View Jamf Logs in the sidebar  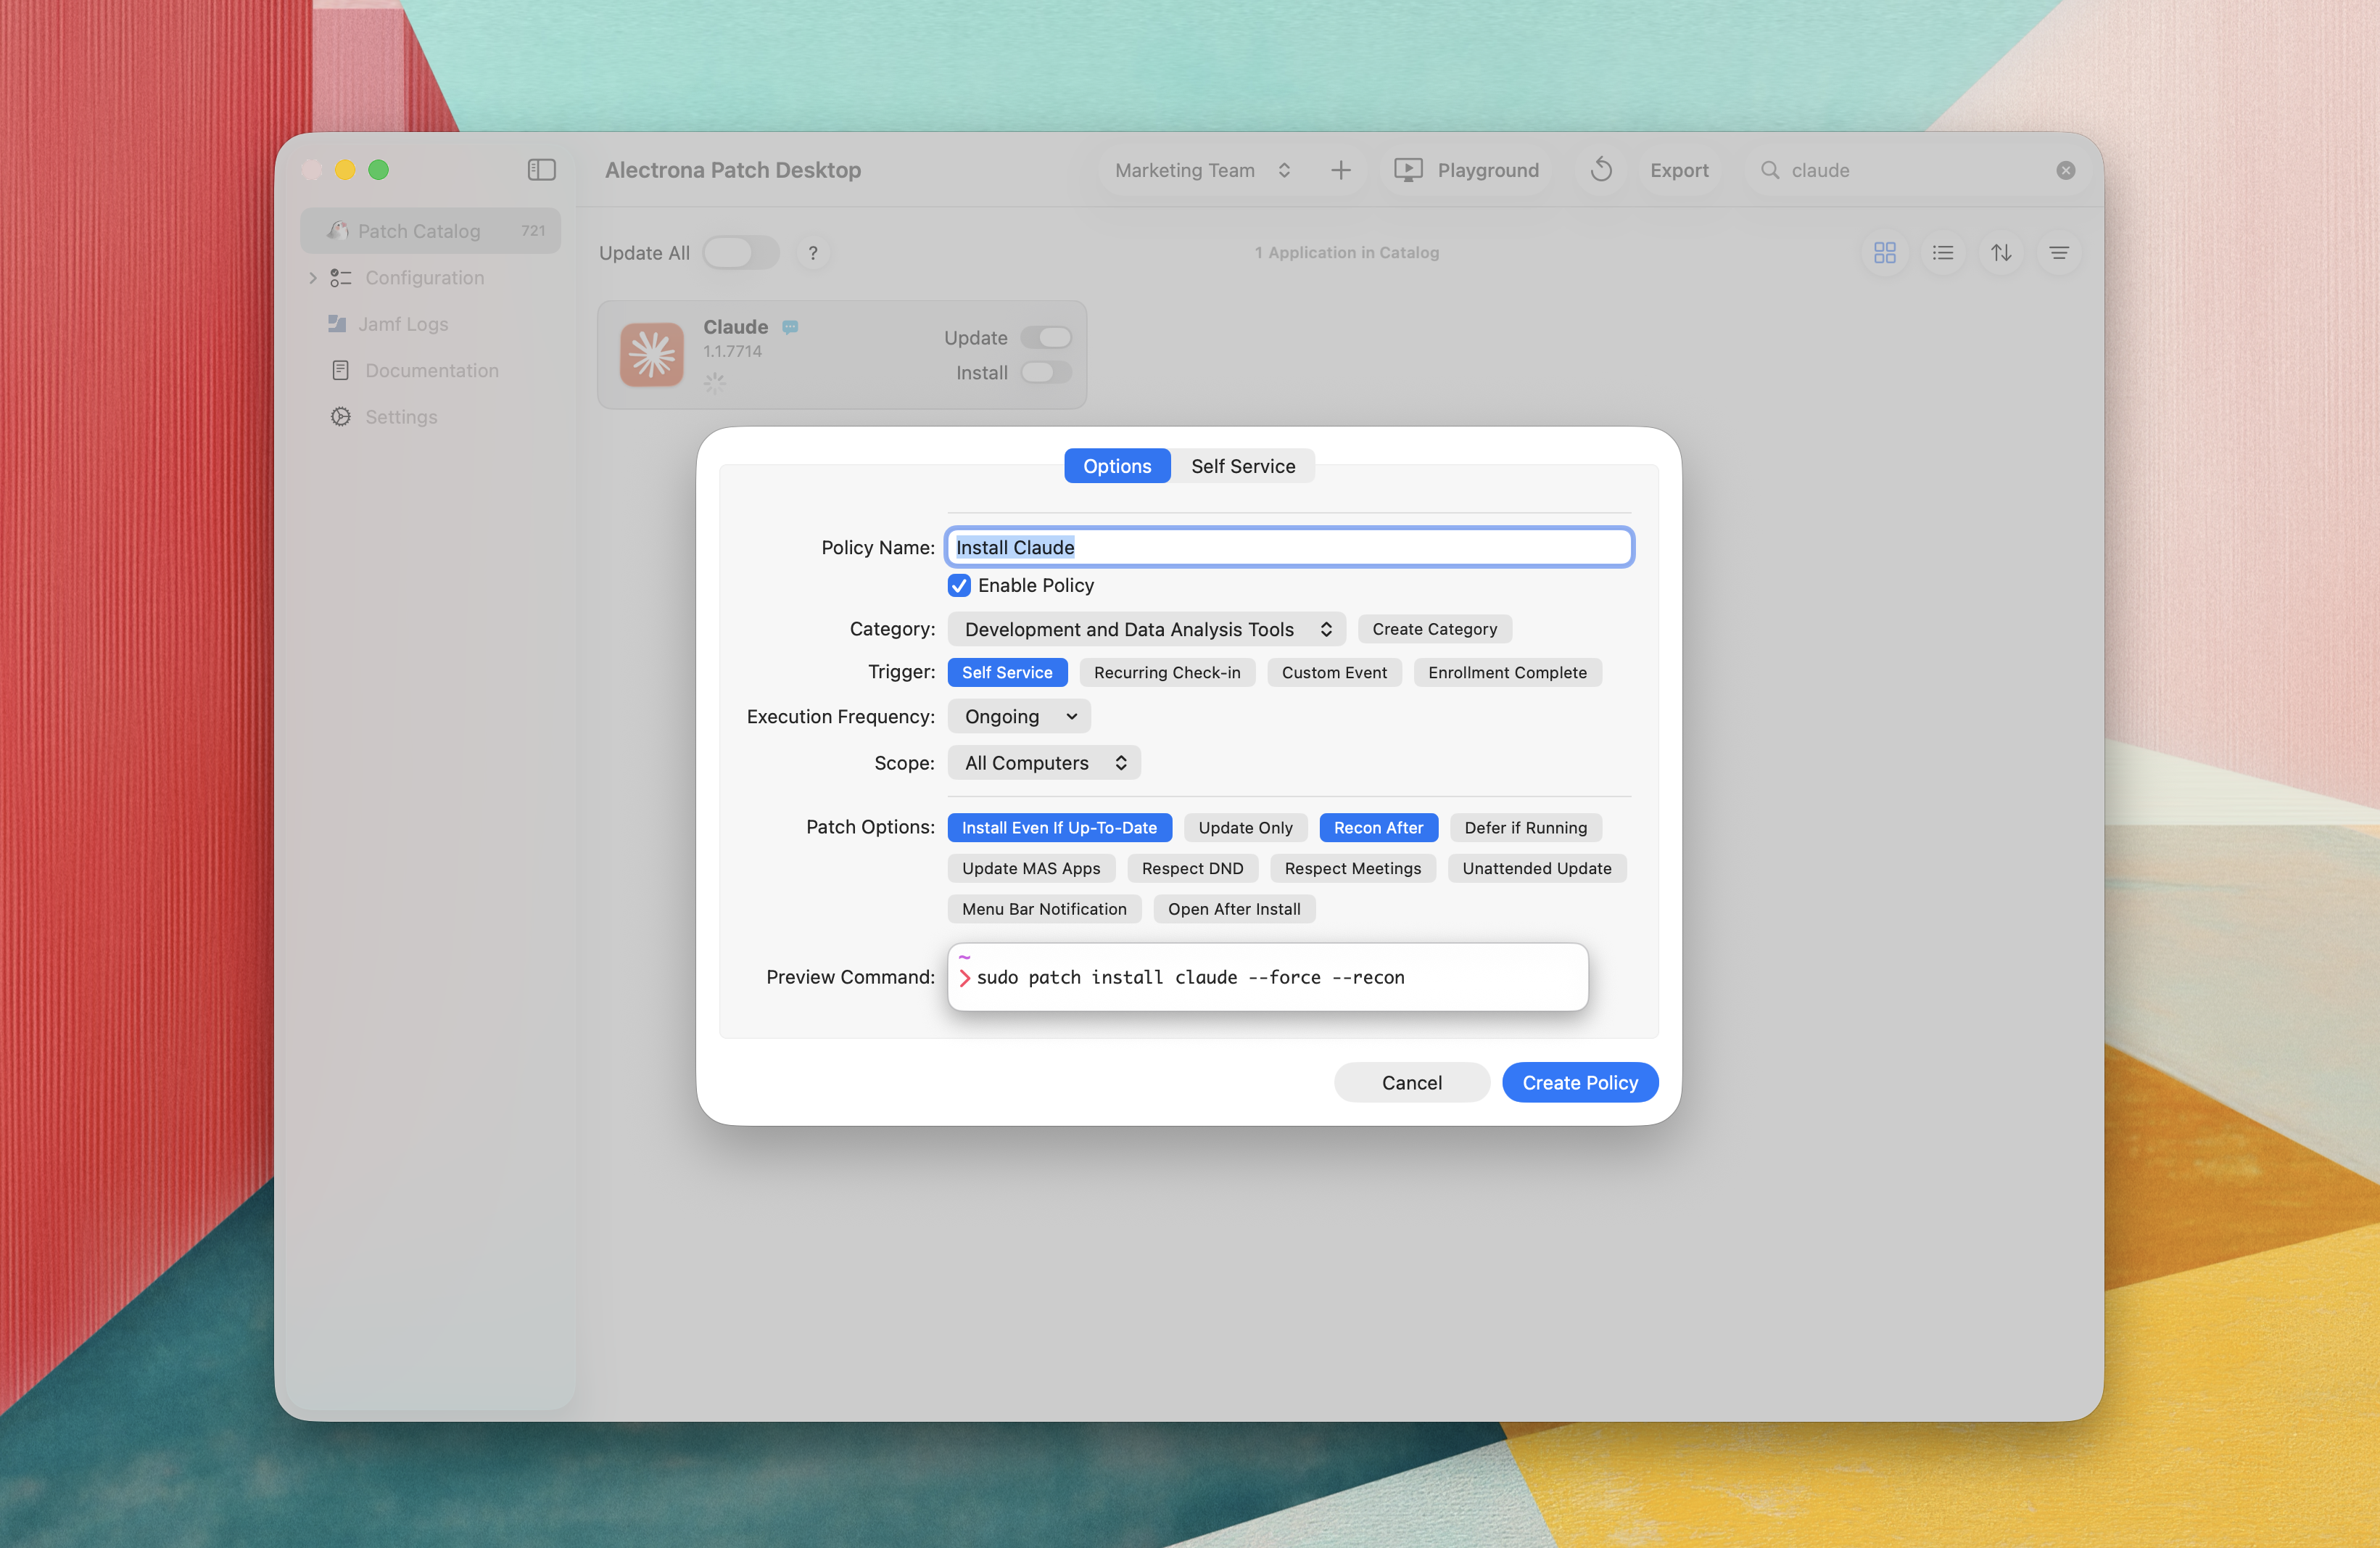tap(404, 323)
